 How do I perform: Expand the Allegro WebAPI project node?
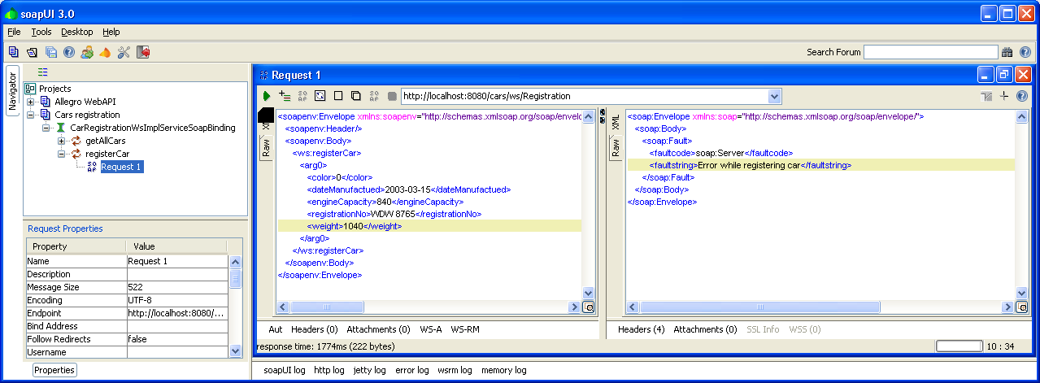pyautogui.click(x=31, y=102)
